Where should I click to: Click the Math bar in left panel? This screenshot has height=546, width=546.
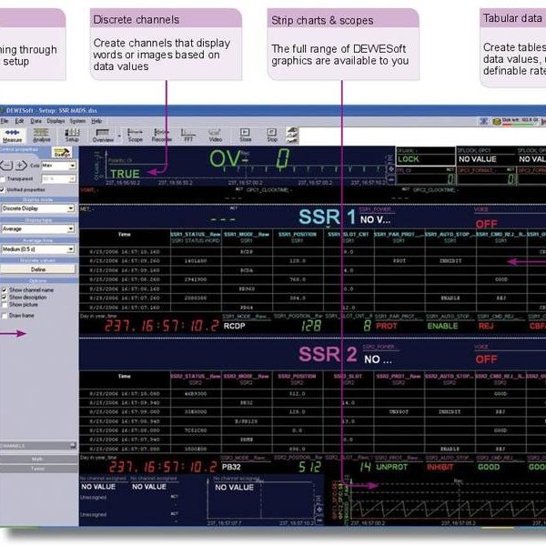point(38,459)
